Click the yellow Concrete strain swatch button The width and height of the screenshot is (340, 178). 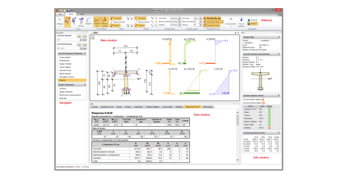pyautogui.click(x=112, y=18)
